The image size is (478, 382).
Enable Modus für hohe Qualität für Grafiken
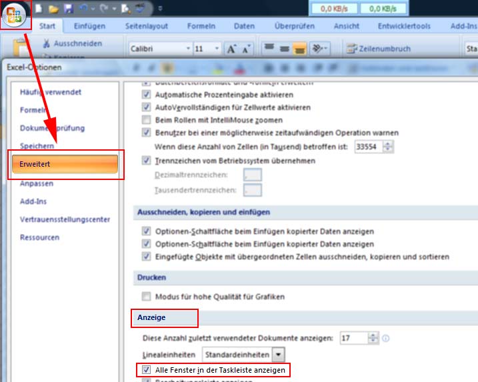146,296
